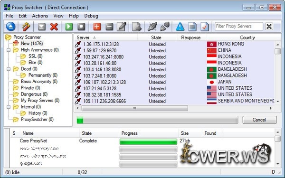285x178 pixels.
Task: Select proxy 103.247.16.241:8080 row
Action: [x=174, y=57]
